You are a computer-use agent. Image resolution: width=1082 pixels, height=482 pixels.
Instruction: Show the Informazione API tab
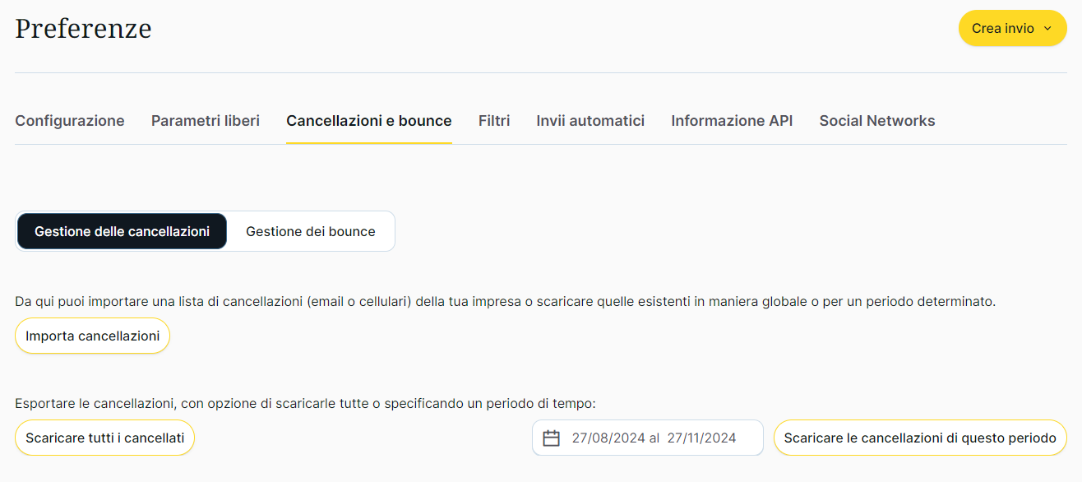[732, 121]
